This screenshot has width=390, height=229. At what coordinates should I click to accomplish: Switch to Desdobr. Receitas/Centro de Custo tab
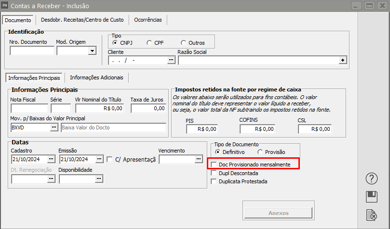(82, 20)
